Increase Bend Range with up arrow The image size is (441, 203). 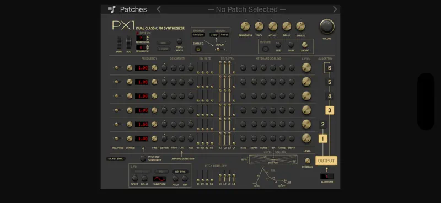coord(148,36)
